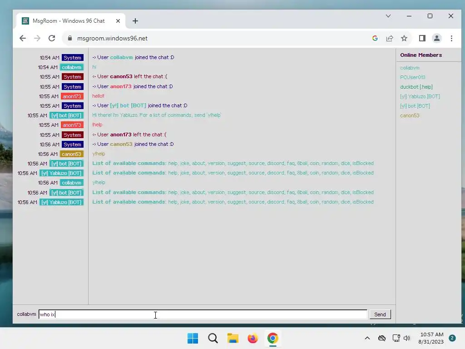
Task: Click the 'Hi there! I'm Yabluzo' message
Action: [x=157, y=115]
